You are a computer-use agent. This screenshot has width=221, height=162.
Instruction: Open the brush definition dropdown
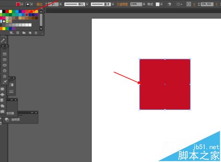point(113,4)
